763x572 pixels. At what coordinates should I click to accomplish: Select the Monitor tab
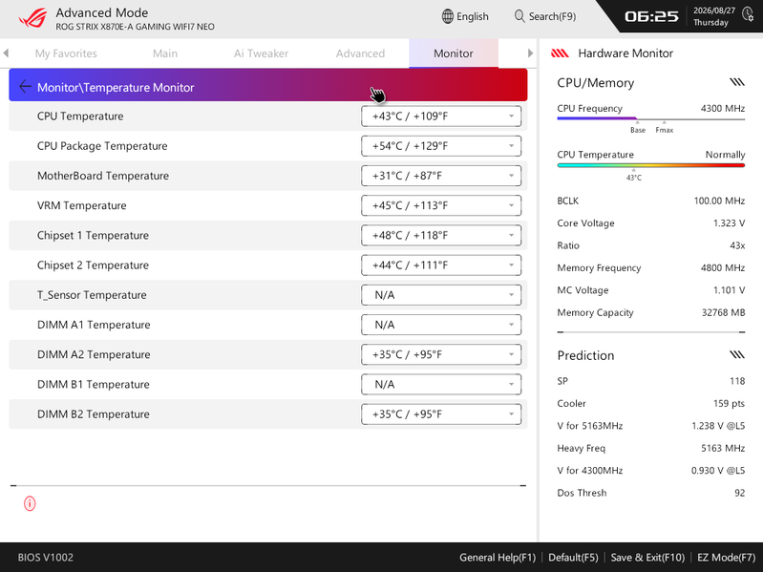point(454,53)
